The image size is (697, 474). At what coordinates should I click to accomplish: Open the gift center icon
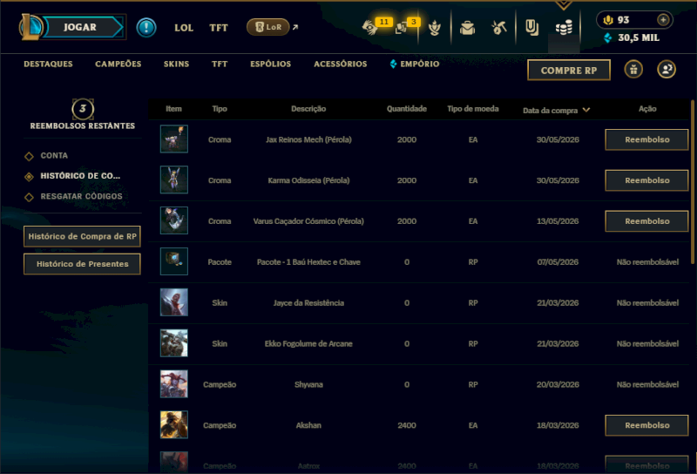[633, 70]
